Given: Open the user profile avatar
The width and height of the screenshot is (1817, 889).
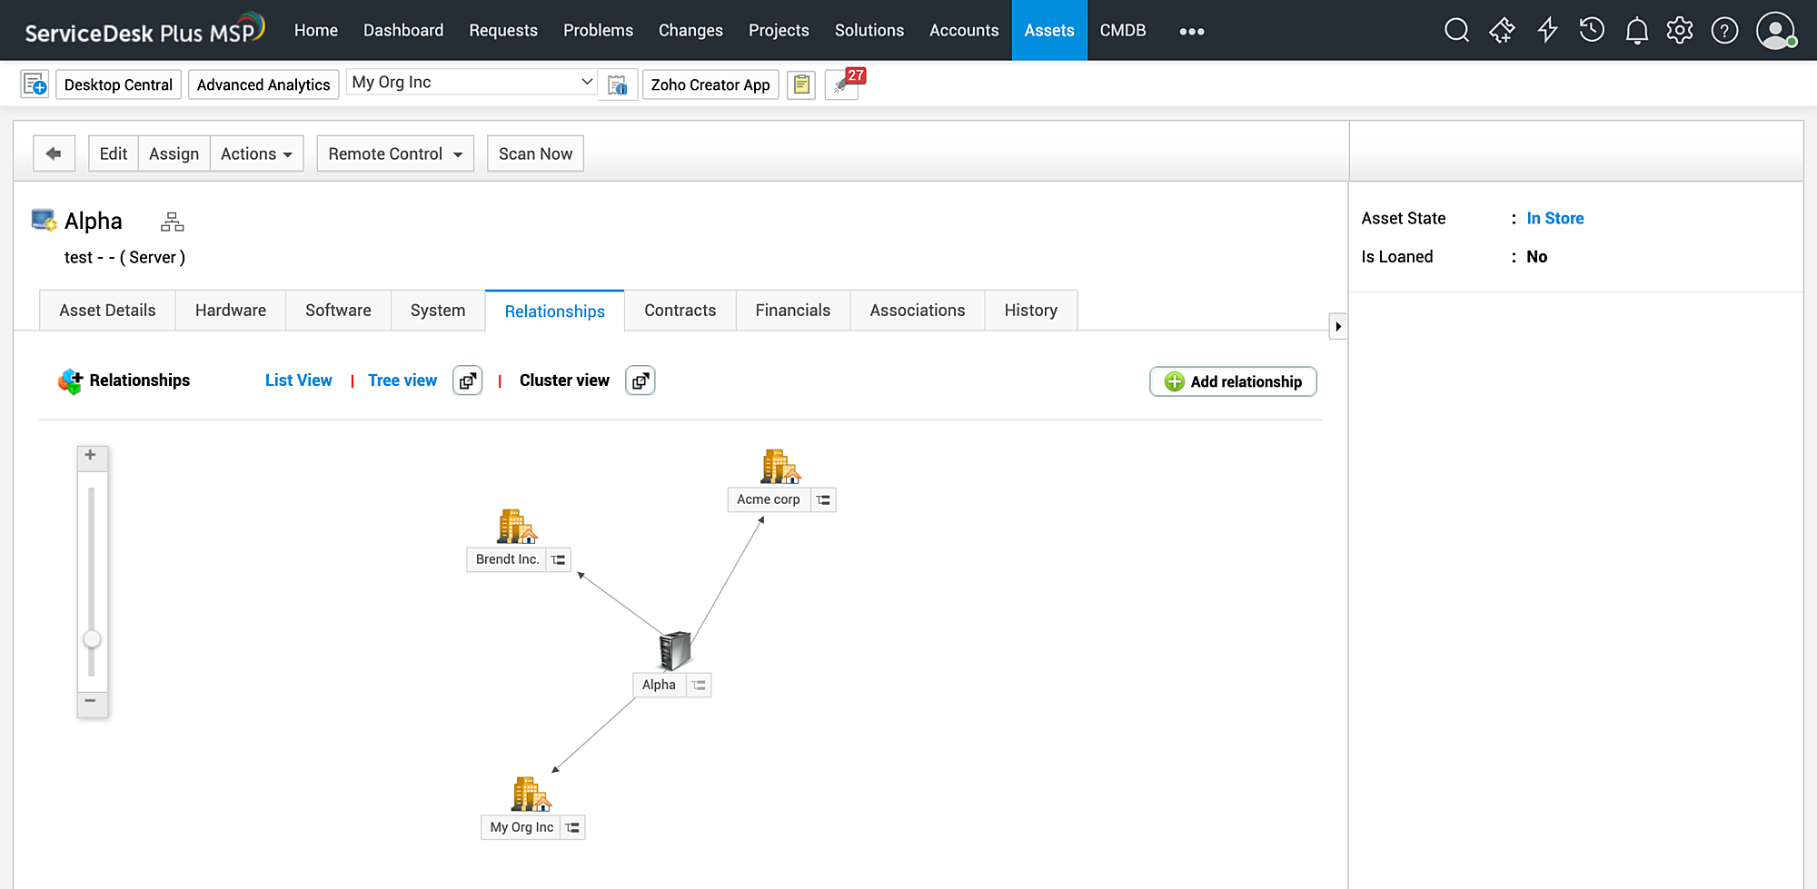Looking at the screenshot, I should click(1776, 30).
